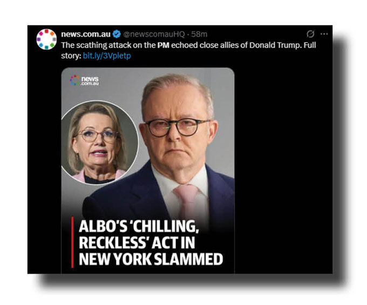Click the blue verified badge
The width and height of the screenshot is (367, 305).
click(x=117, y=34)
